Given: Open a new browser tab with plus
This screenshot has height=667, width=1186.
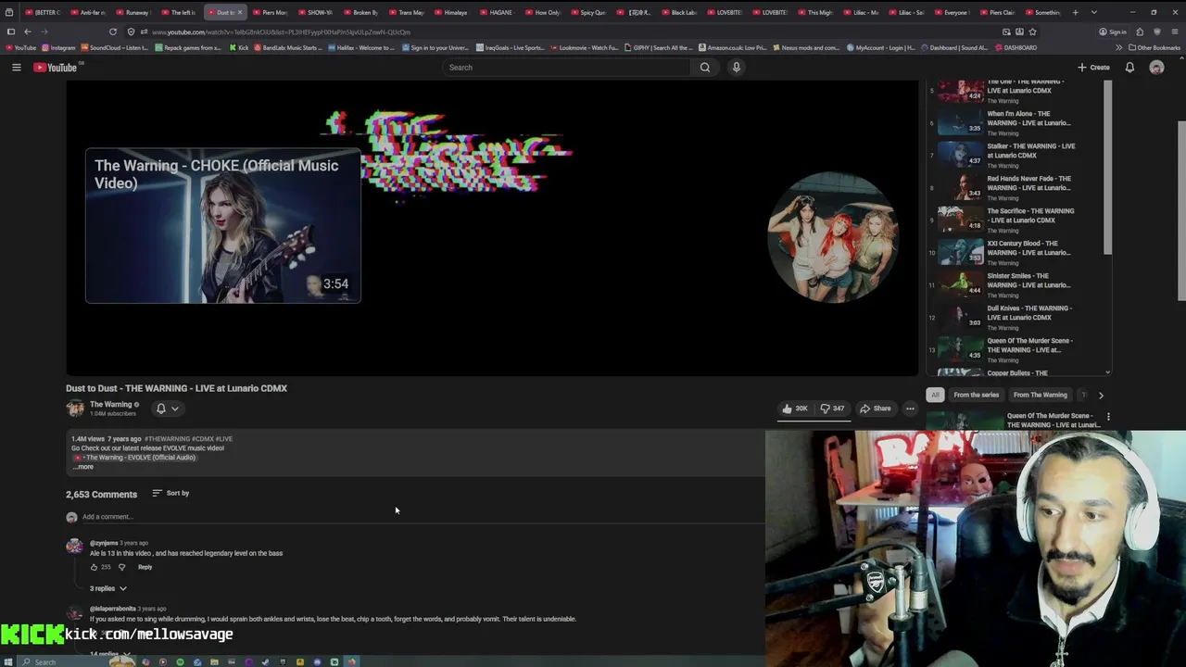Looking at the screenshot, I should [x=1075, y=12].
